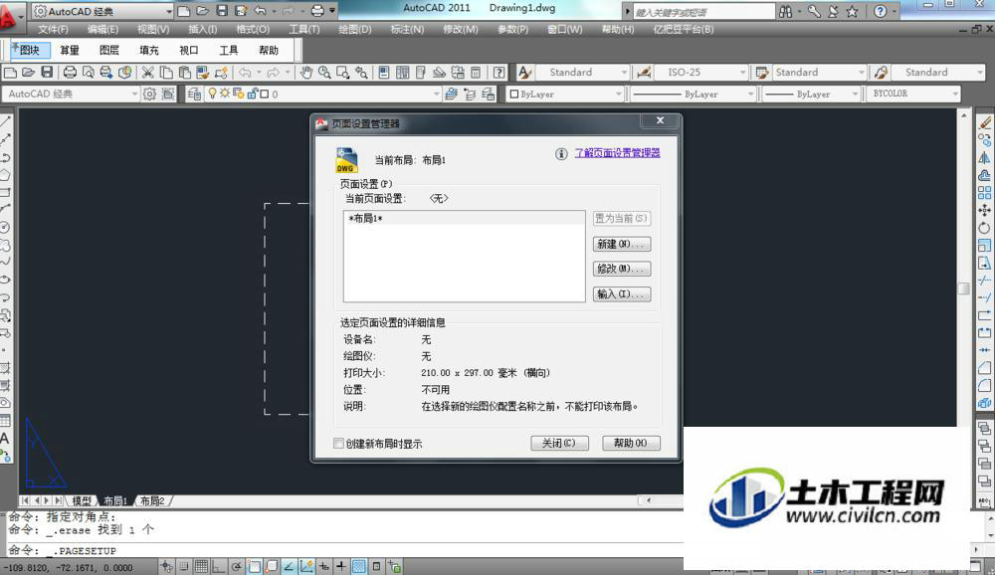Open the 了解页面设置管理器 link
Image resolution: width=995 pixels, height=575 pixels.
click(618, 153)
